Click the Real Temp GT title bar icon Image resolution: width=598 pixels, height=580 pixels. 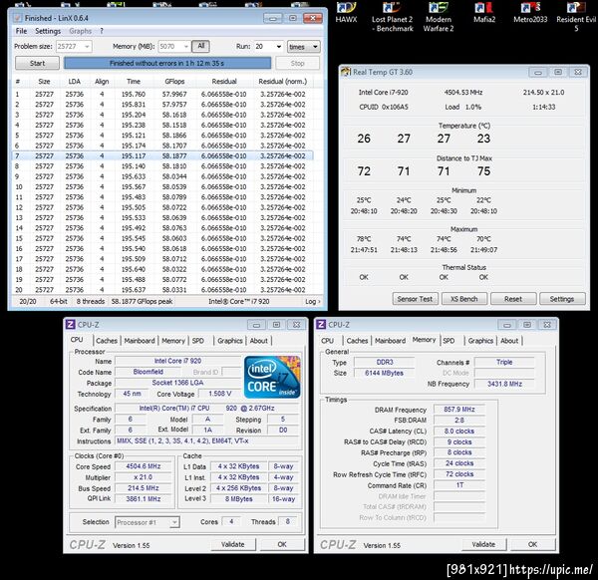pyautogui.click(x=346, y=72)
